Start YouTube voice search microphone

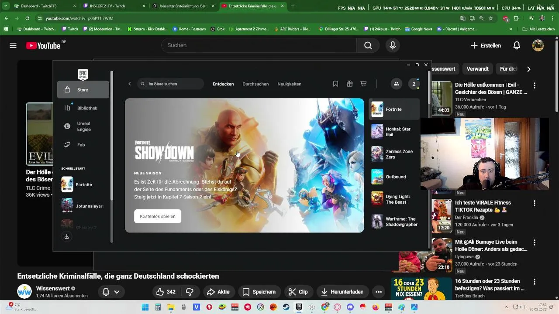(x=393, y=45)
